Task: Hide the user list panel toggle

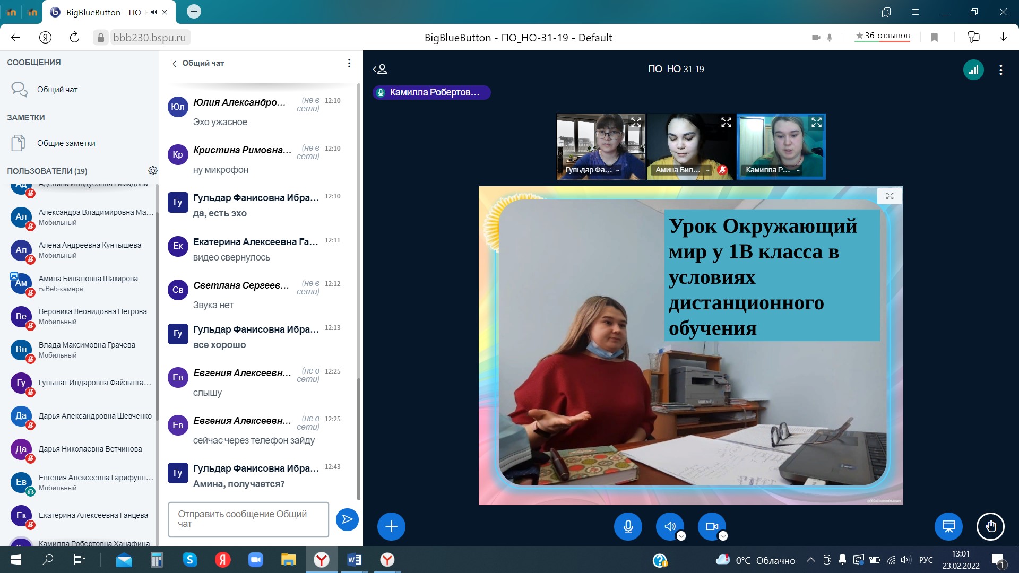Action: tap(381, 69)
